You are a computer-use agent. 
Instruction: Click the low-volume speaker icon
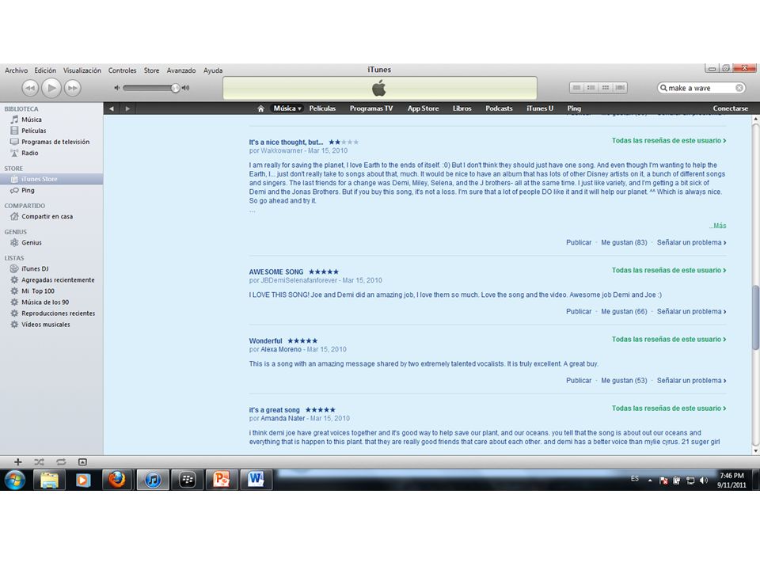click(117, 88)
